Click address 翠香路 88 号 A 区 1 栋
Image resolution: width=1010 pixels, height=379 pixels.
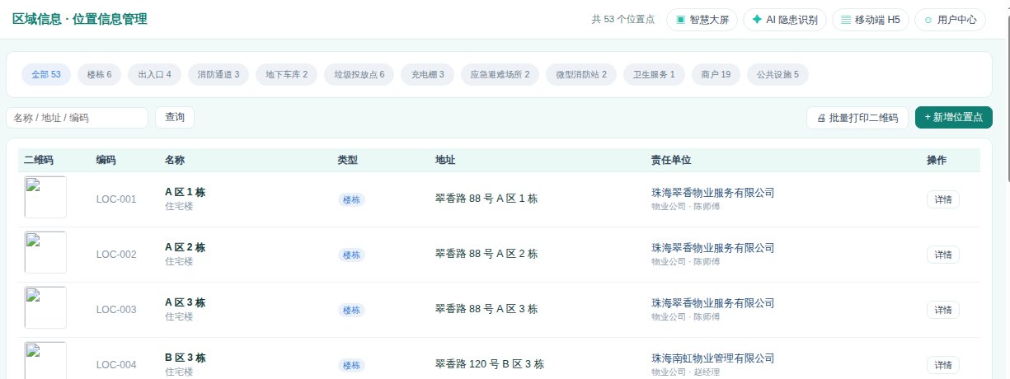point(486,199)
